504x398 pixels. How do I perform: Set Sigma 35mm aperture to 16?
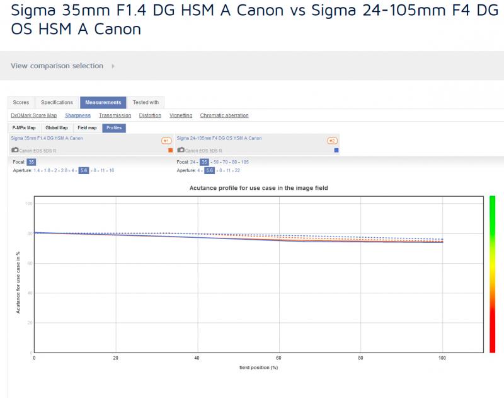pyautogui.click(x=112, y=170)
